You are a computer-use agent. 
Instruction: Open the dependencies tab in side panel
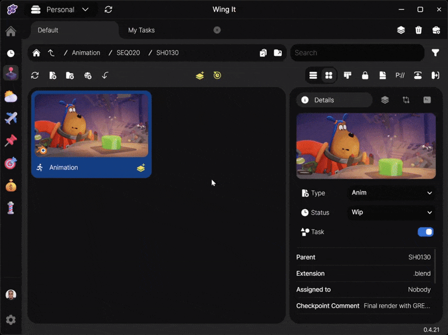click(x=406, y=100)
